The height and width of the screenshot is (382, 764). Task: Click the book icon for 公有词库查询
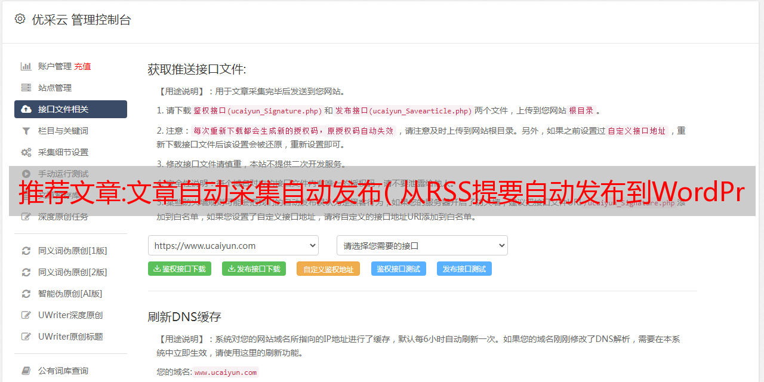coord(26,371)
